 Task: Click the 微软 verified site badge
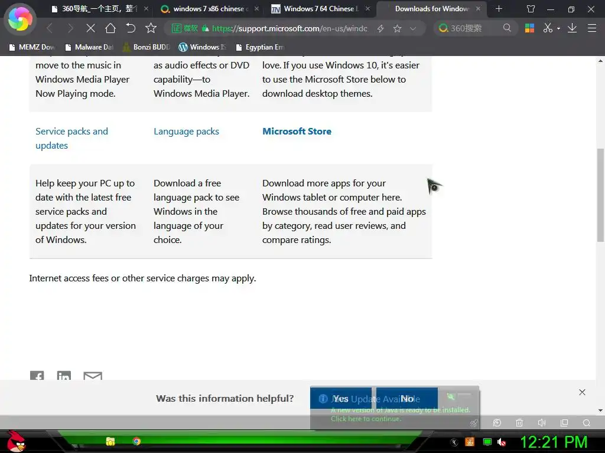point(185,28)
